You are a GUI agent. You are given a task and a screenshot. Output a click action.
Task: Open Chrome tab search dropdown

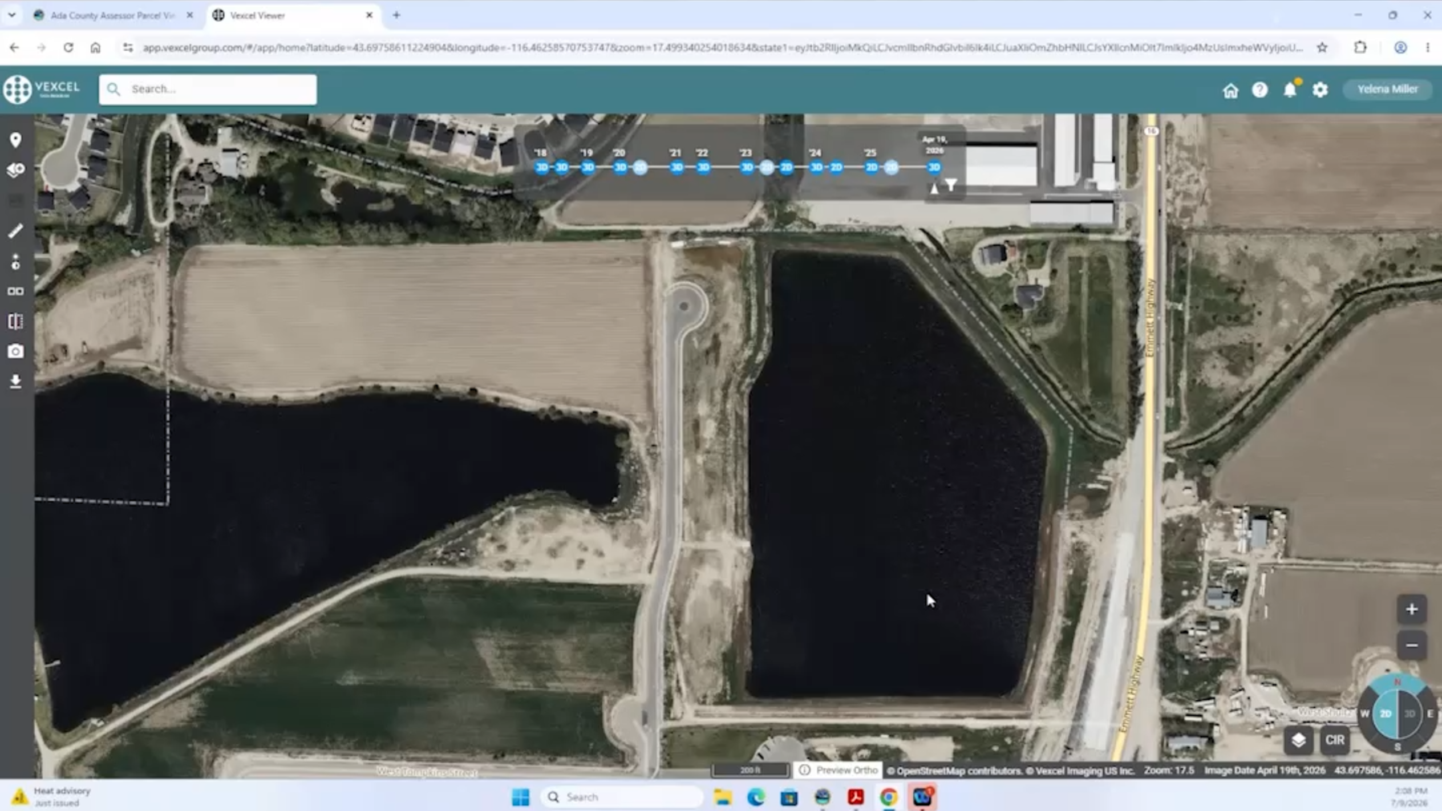point(11,15)
